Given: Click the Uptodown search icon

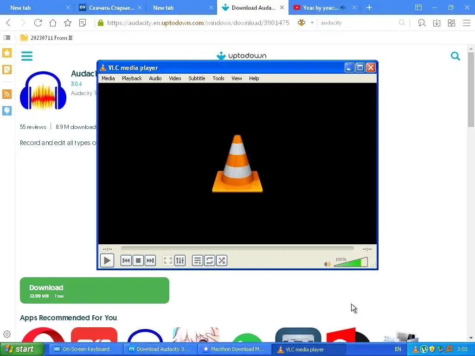Looking at the screenshot, I should tap(456, 56).
